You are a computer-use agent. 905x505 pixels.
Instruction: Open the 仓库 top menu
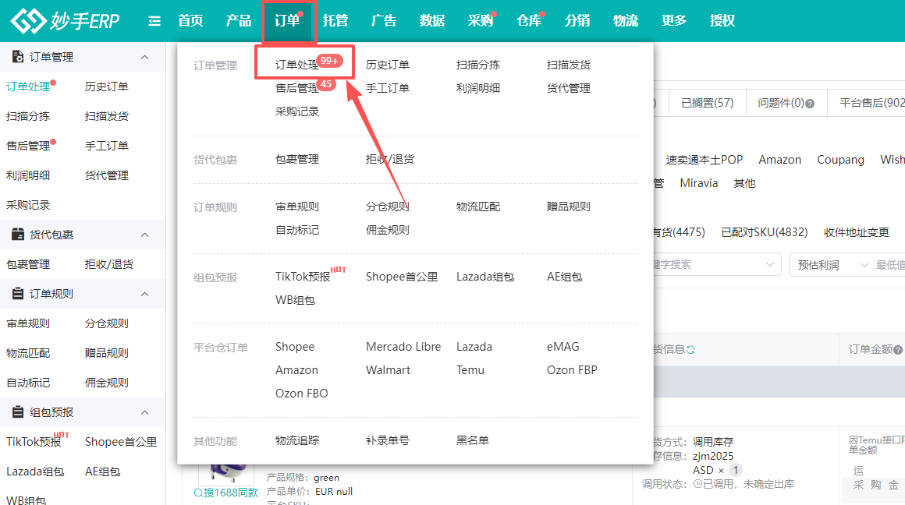pos(529,21)
